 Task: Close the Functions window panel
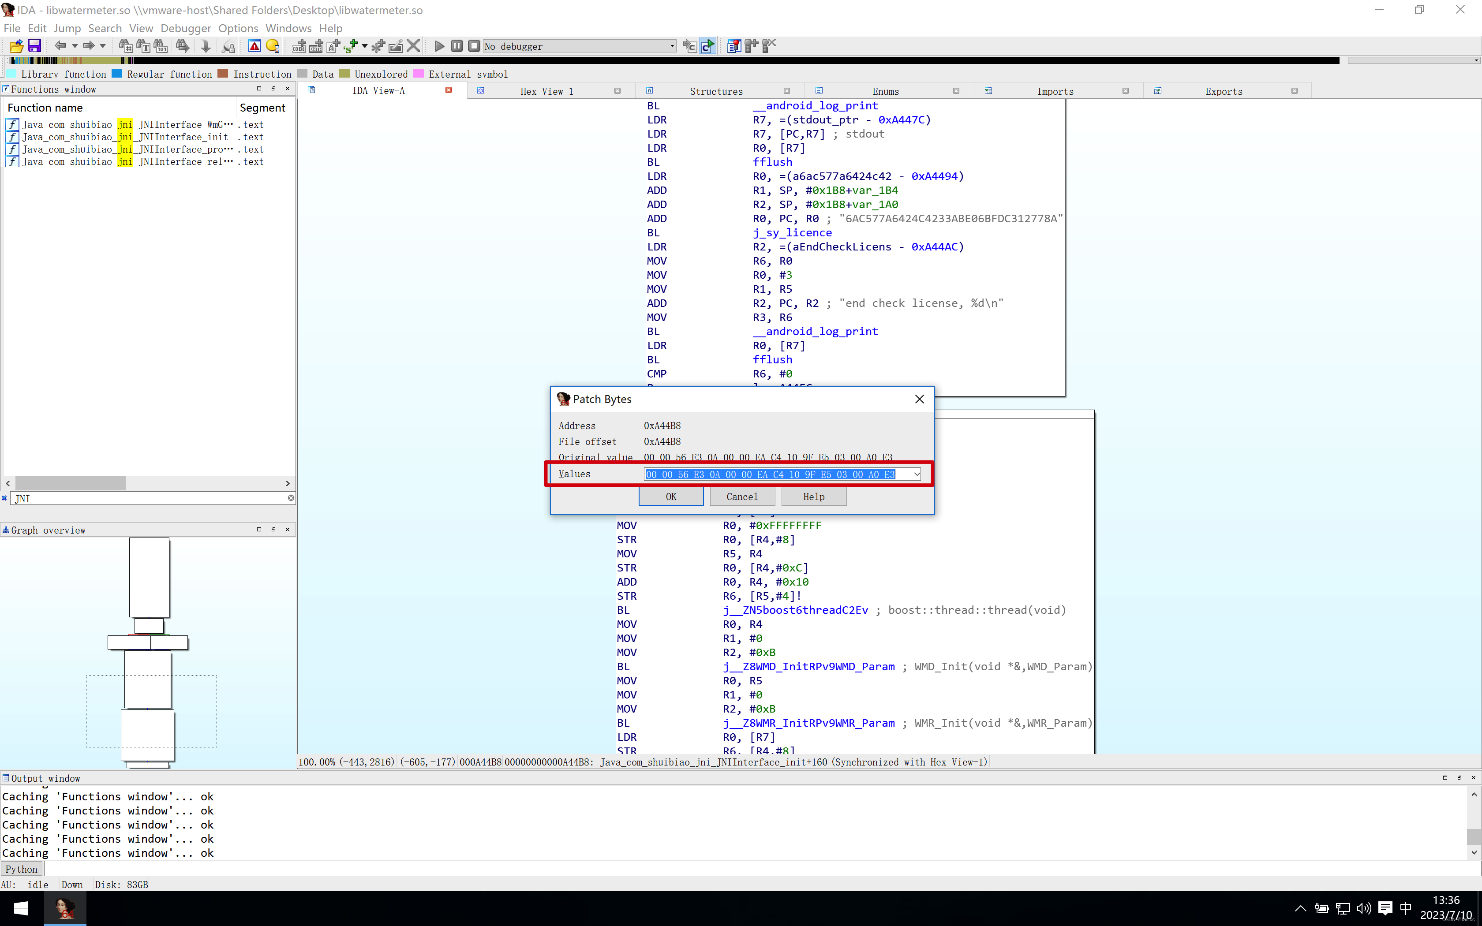click(x=287, y=89)
